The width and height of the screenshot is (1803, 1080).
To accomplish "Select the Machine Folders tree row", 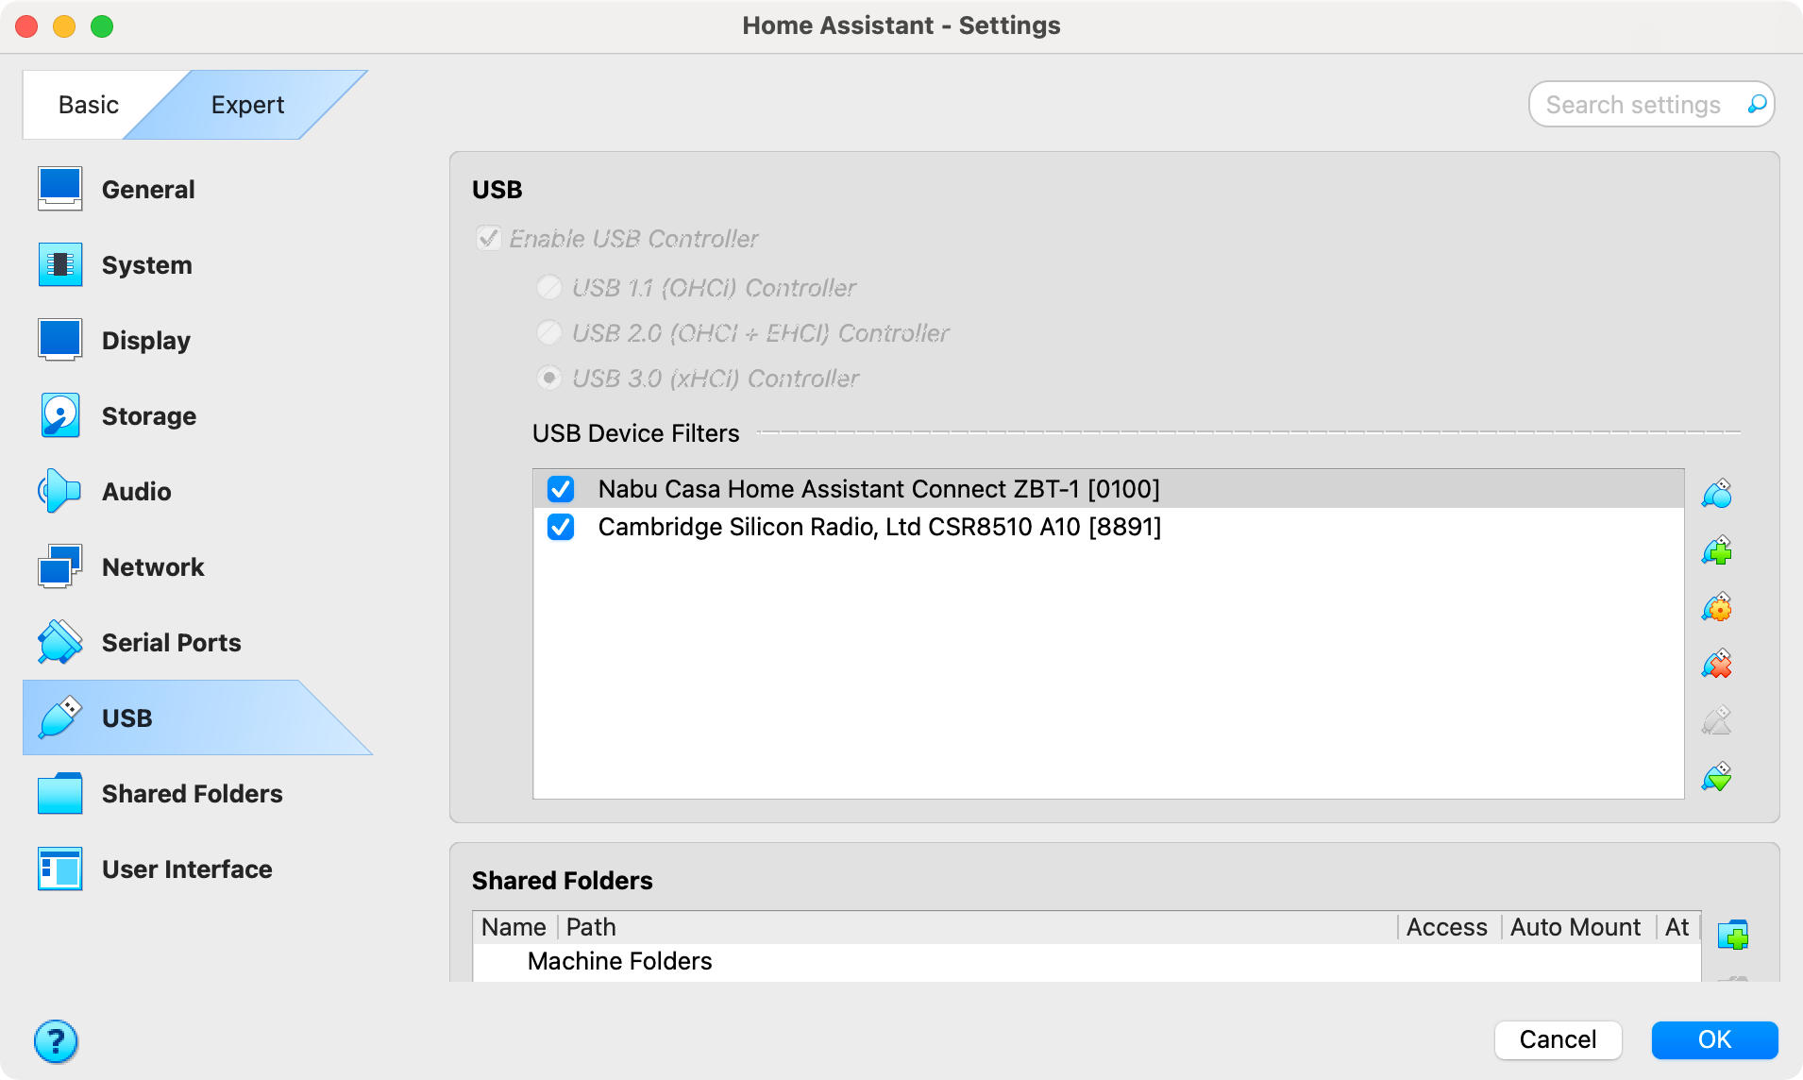I will click(x=619, y=961).
